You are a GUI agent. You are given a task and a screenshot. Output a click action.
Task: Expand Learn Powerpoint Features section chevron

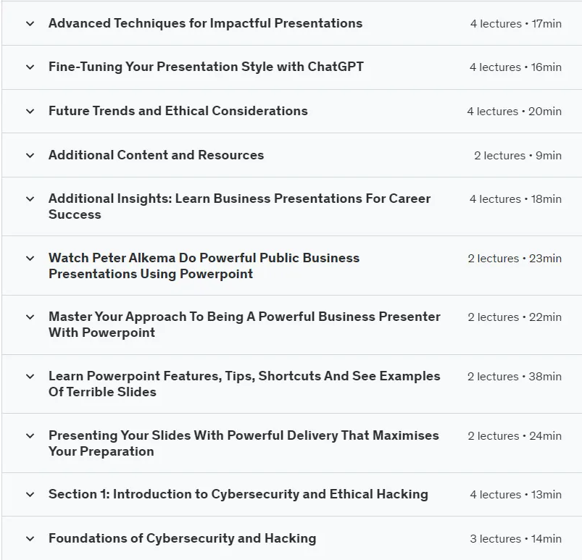point(30,376)
